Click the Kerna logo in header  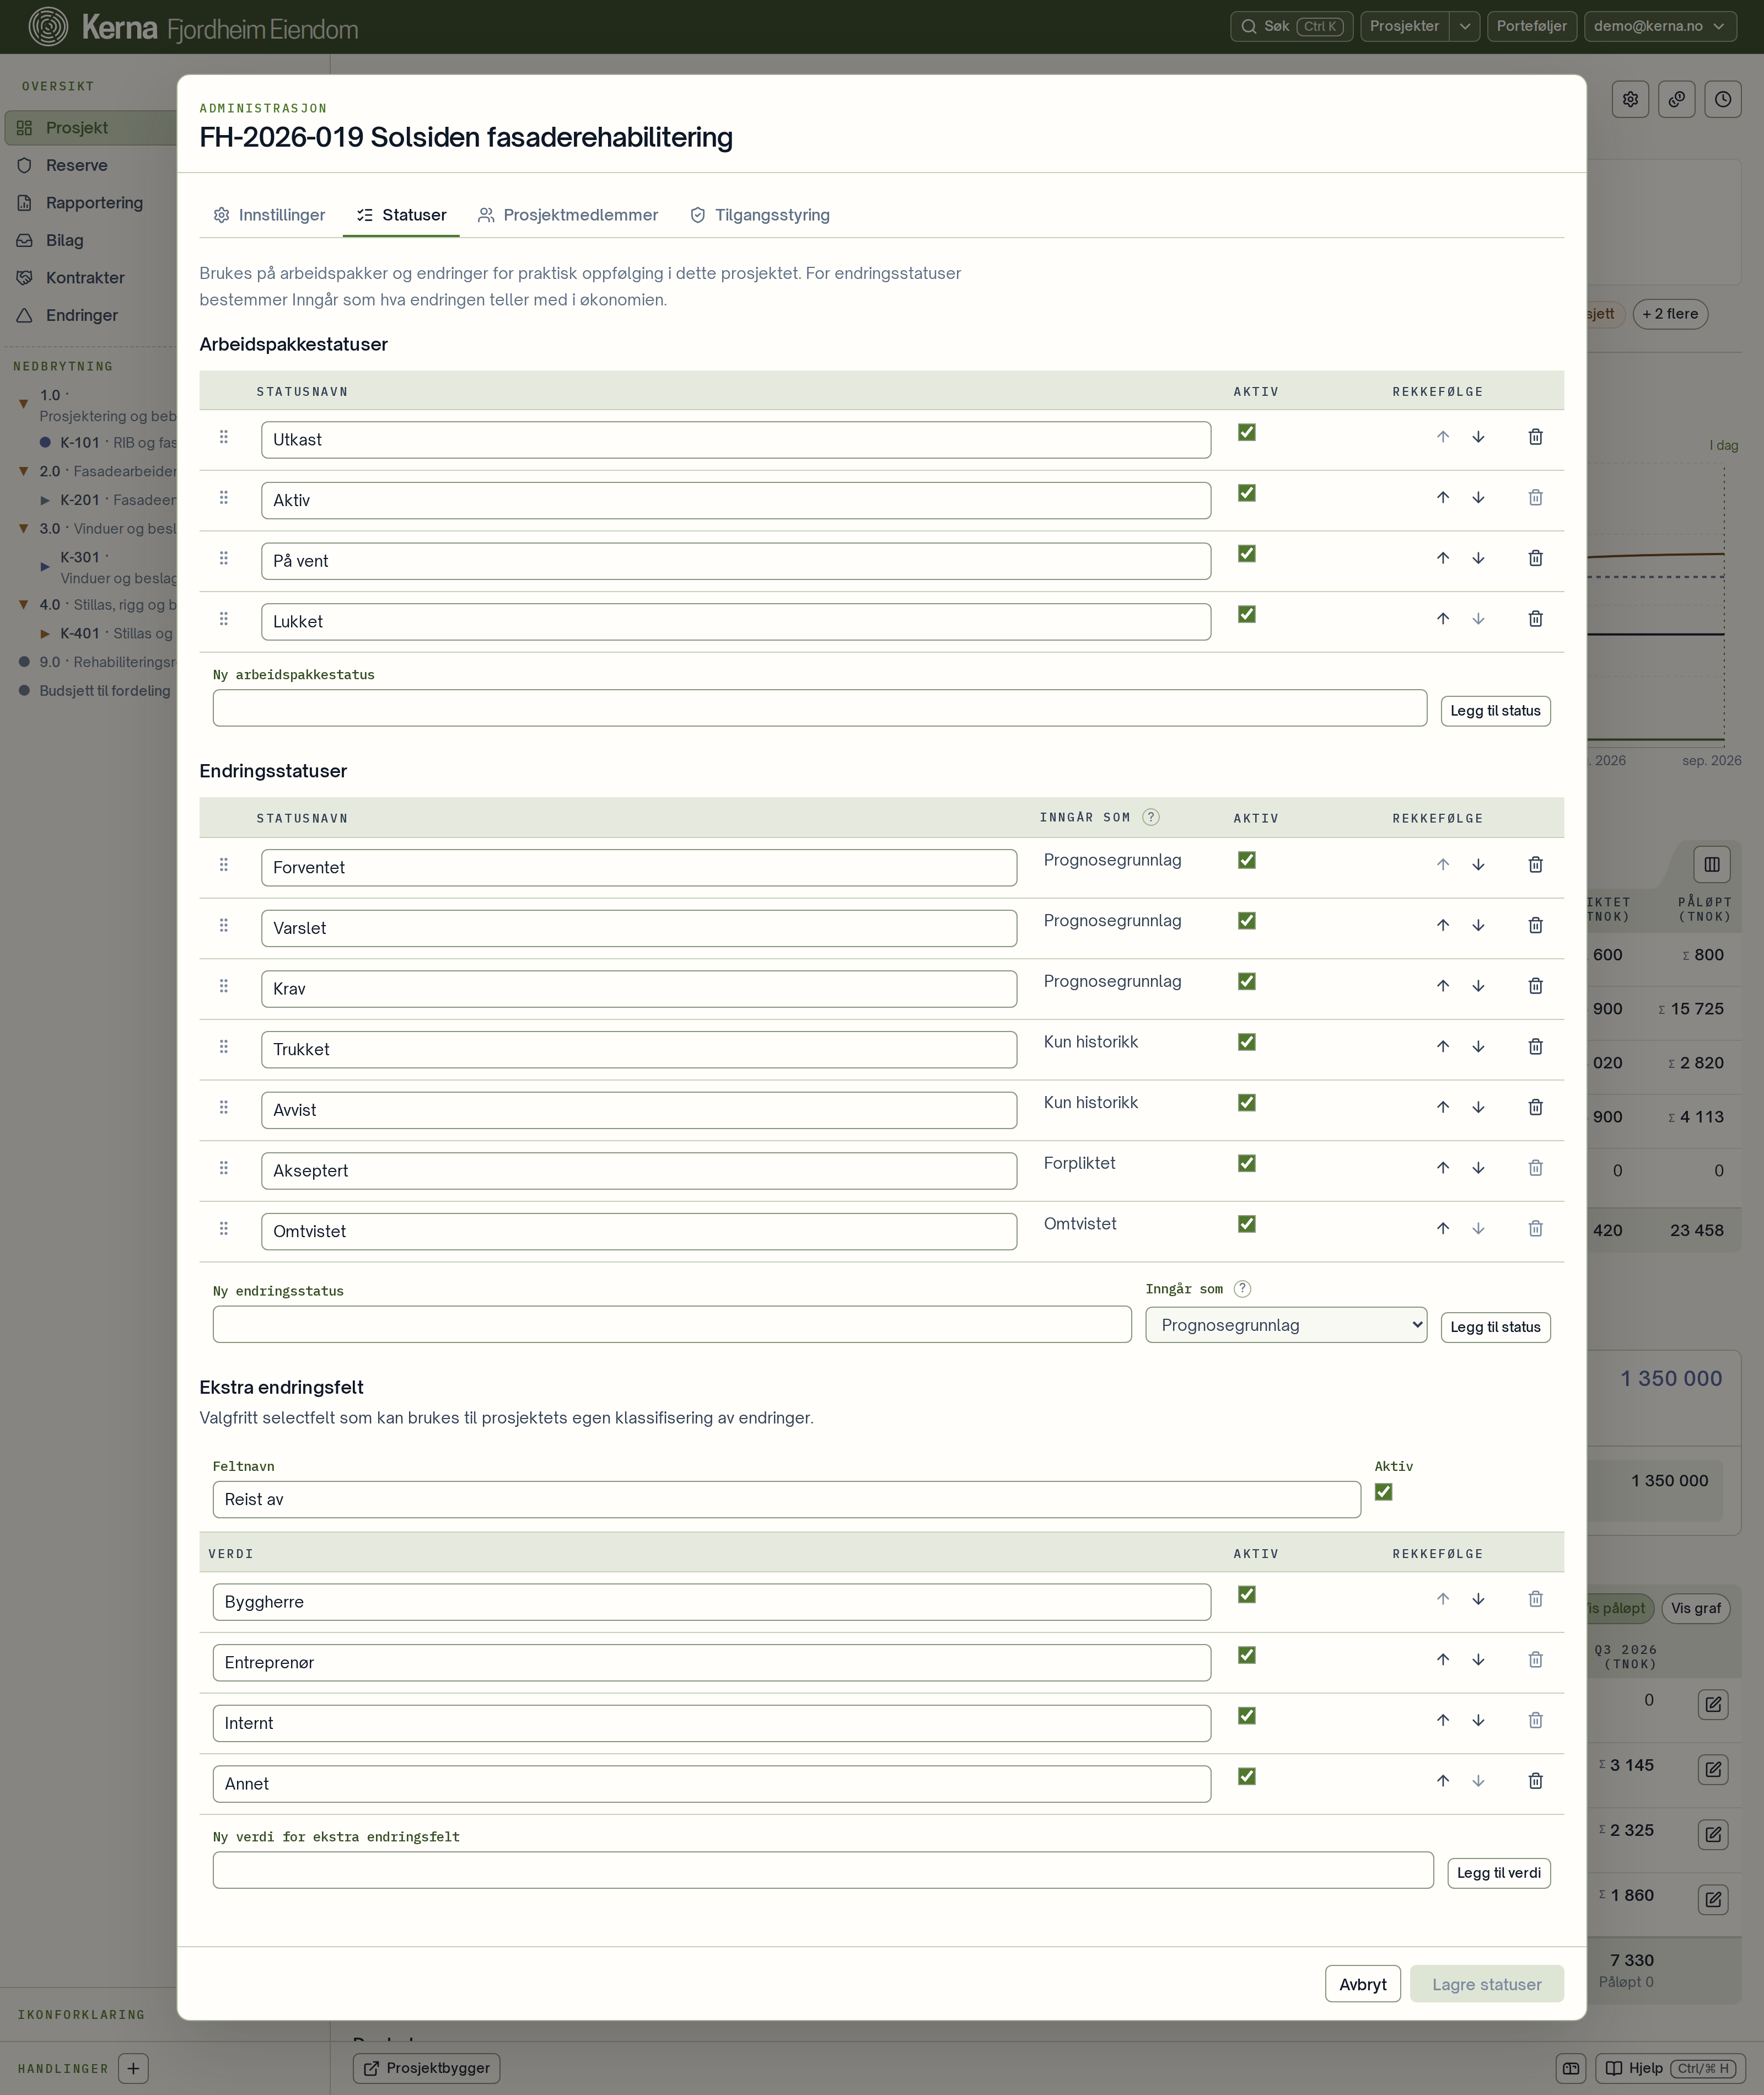point(48,26)
